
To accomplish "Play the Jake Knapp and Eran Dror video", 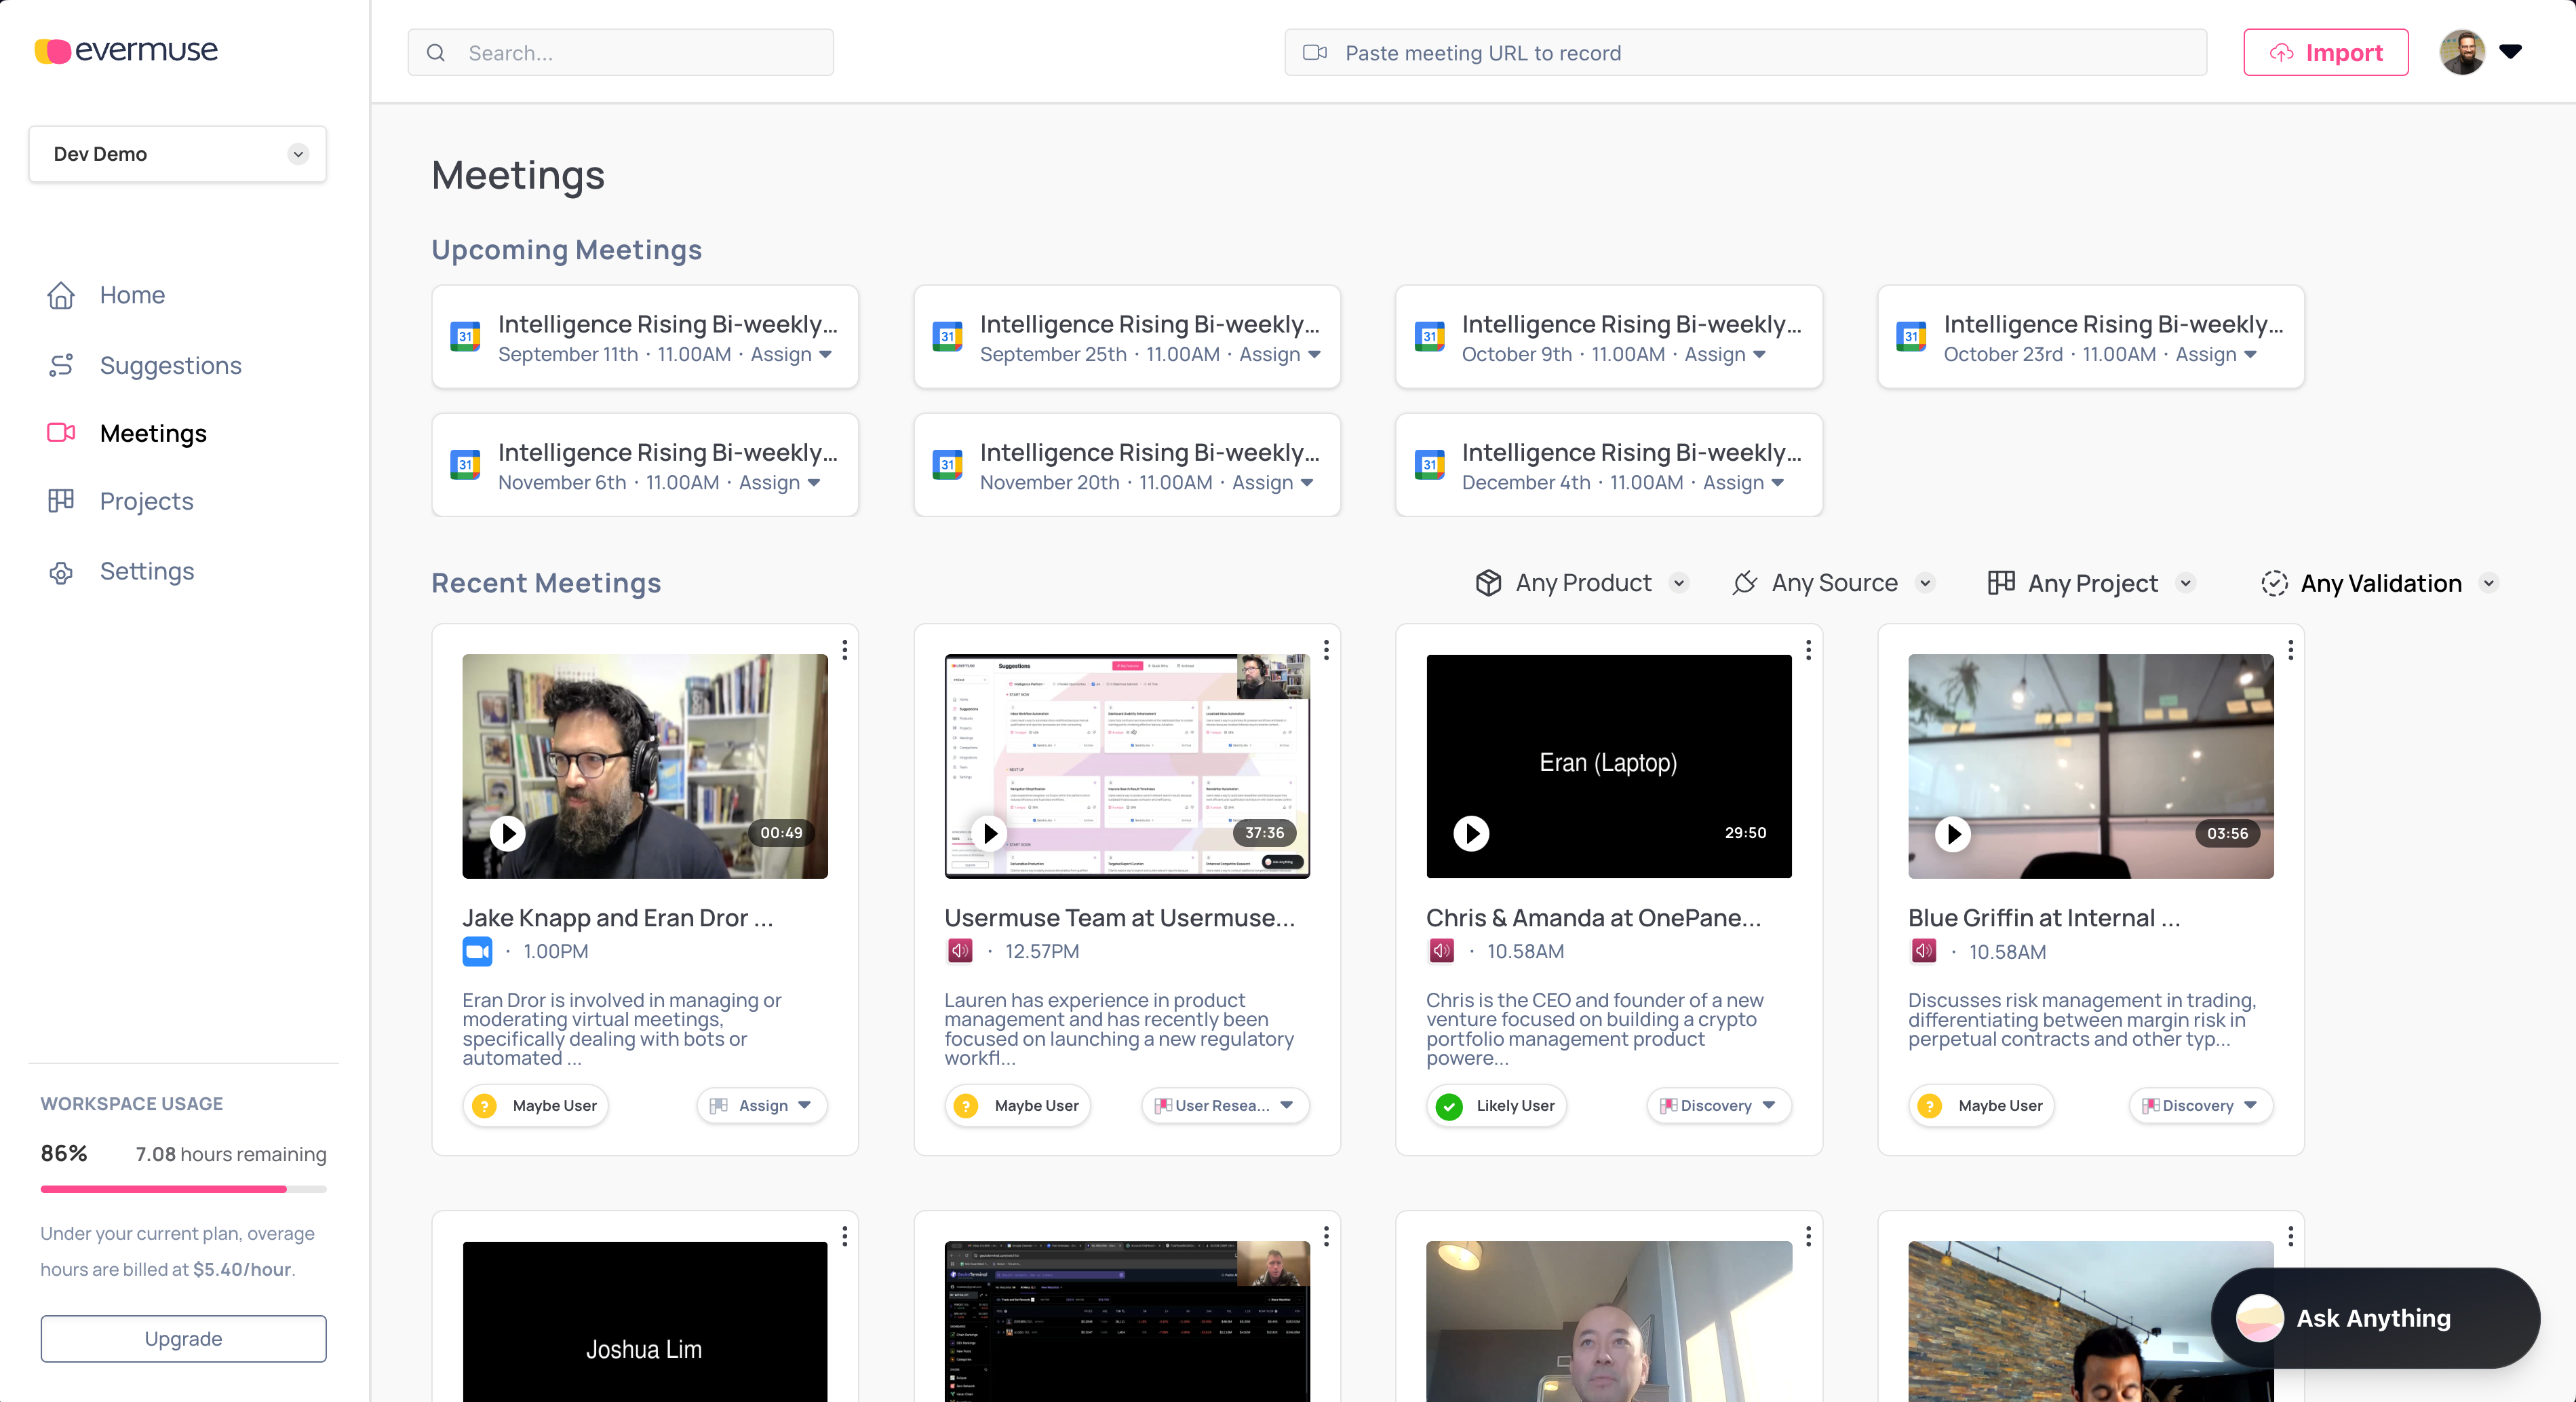I will click(x=508, y=833).
